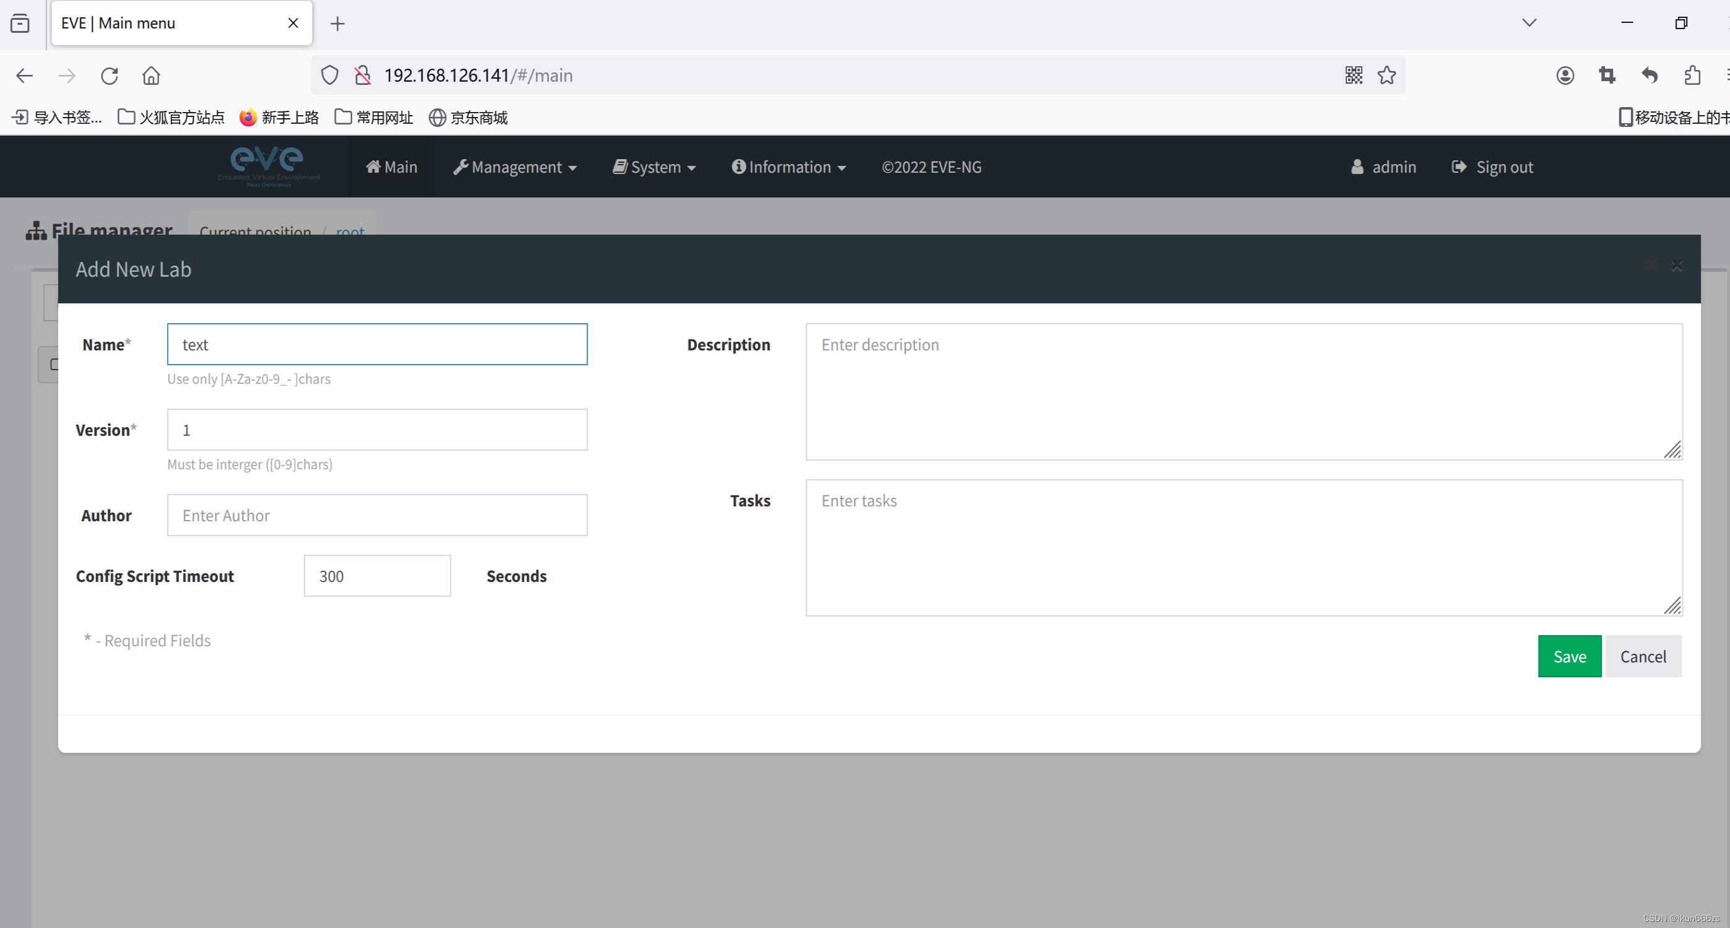Expand the System dropdown menu
The image size is (1730, 928).
654,167
